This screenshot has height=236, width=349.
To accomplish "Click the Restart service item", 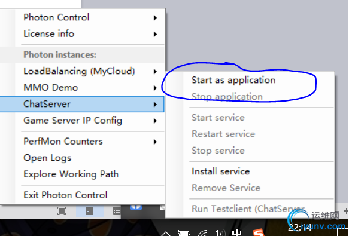I will 250,134.
